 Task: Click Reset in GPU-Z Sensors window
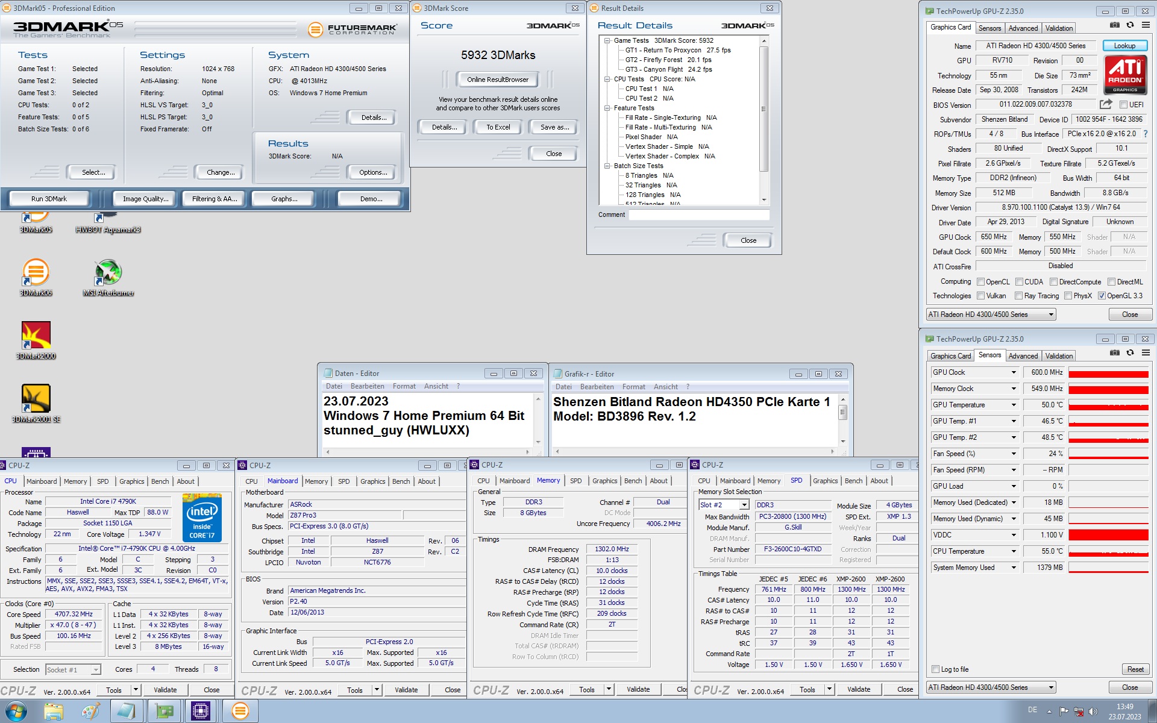pyautogui.click(x=1135, y=669)
